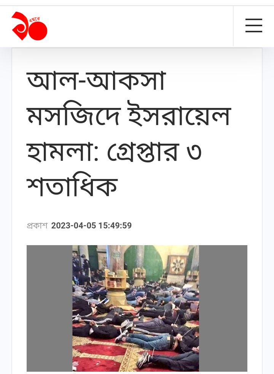The height and width of the screenshot is (374, 274).
Task: Open the article photo of the mosque interior
Action: (x=136, y=308)
